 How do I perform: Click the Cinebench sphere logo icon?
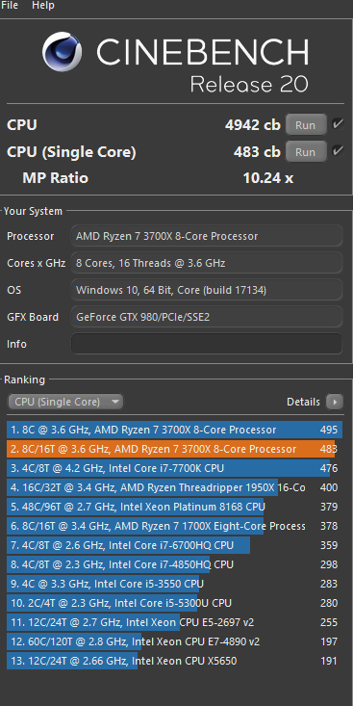point(63,51)
